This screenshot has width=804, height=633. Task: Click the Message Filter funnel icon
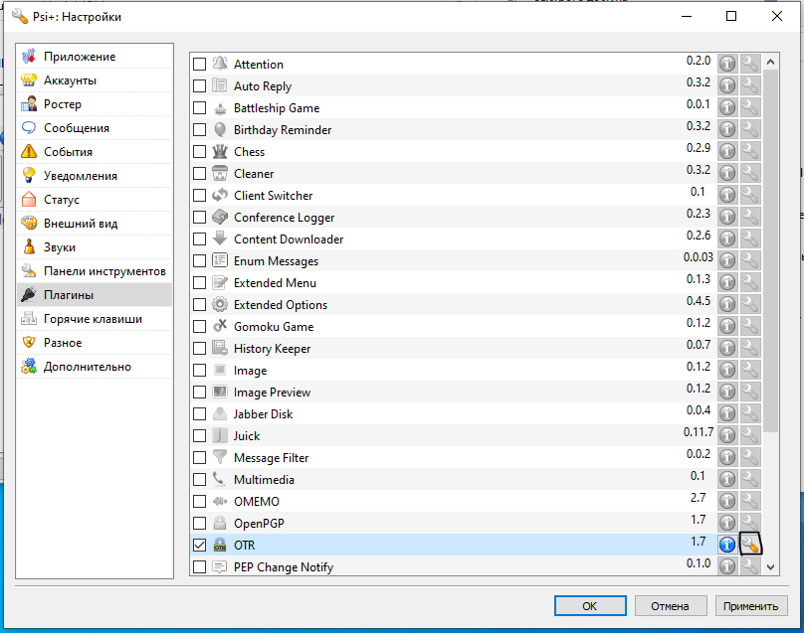point(220,457)
